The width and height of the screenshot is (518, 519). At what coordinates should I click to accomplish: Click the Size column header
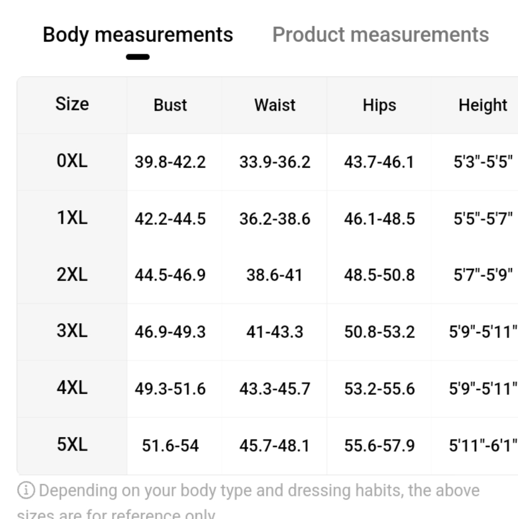point(72,104)
